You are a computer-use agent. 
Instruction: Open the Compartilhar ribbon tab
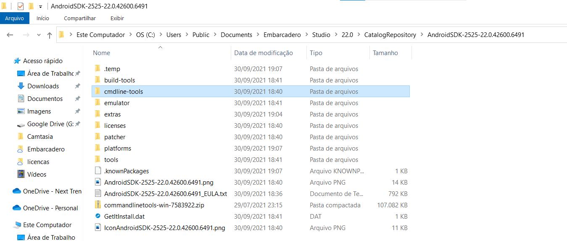pyautogui.click(x=80, y=19)
